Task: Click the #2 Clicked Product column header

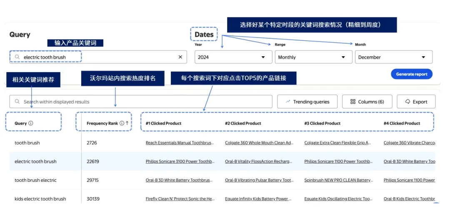Action: click(243, 123)
